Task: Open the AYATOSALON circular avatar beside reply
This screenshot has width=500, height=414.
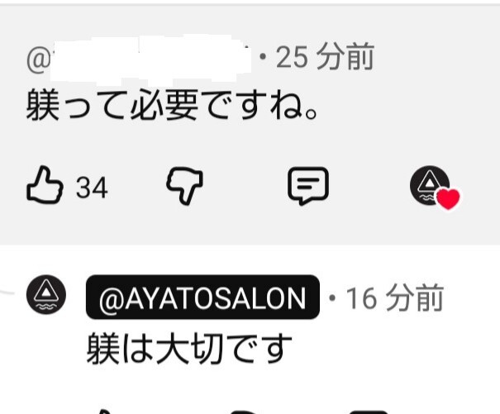Action: [x=46, y=294]
